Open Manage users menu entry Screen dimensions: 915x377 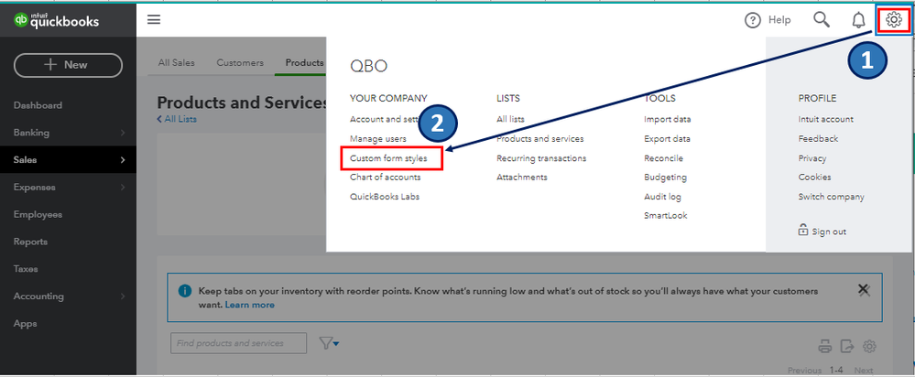(x=378, y=139)
